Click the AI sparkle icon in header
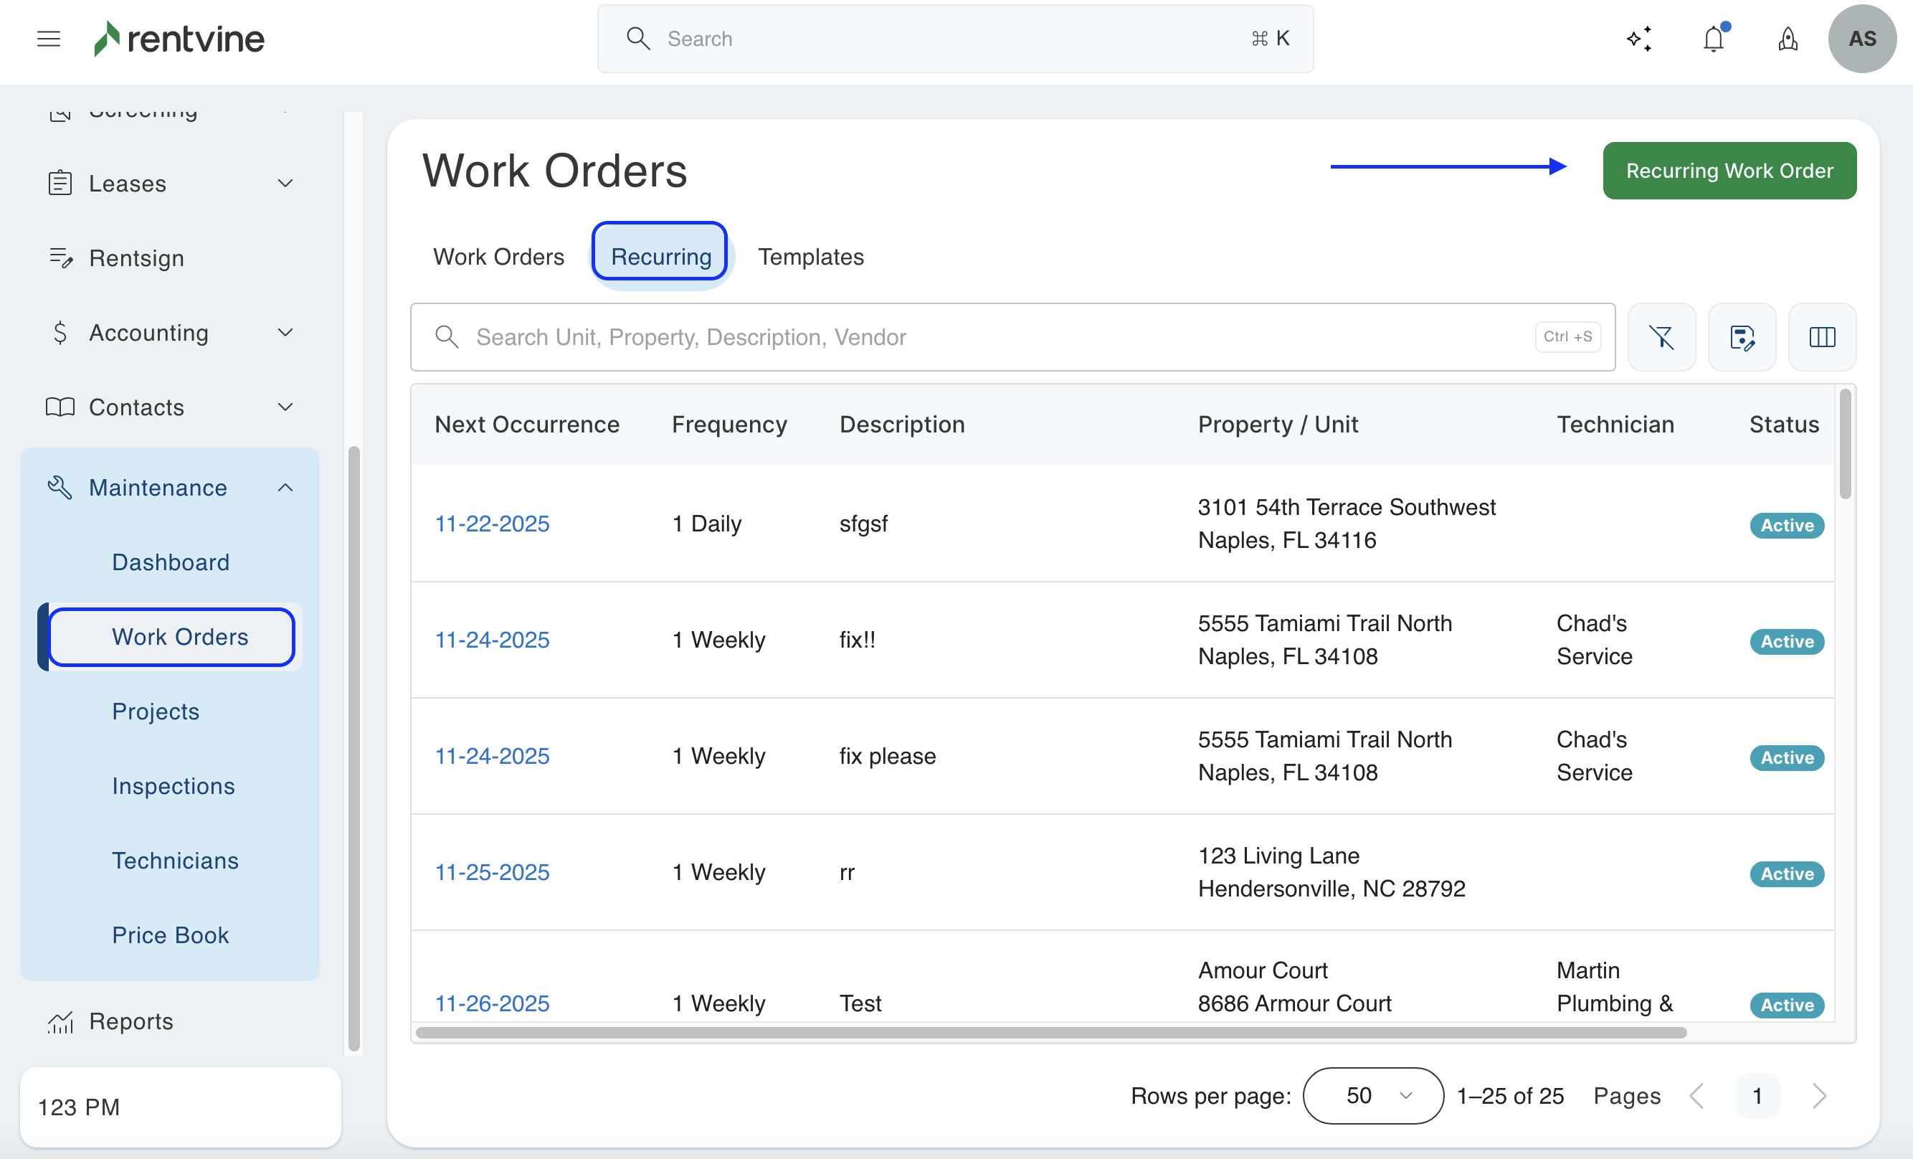The width and height of the screenshot is (1913, 1159). coord(1639,38)
